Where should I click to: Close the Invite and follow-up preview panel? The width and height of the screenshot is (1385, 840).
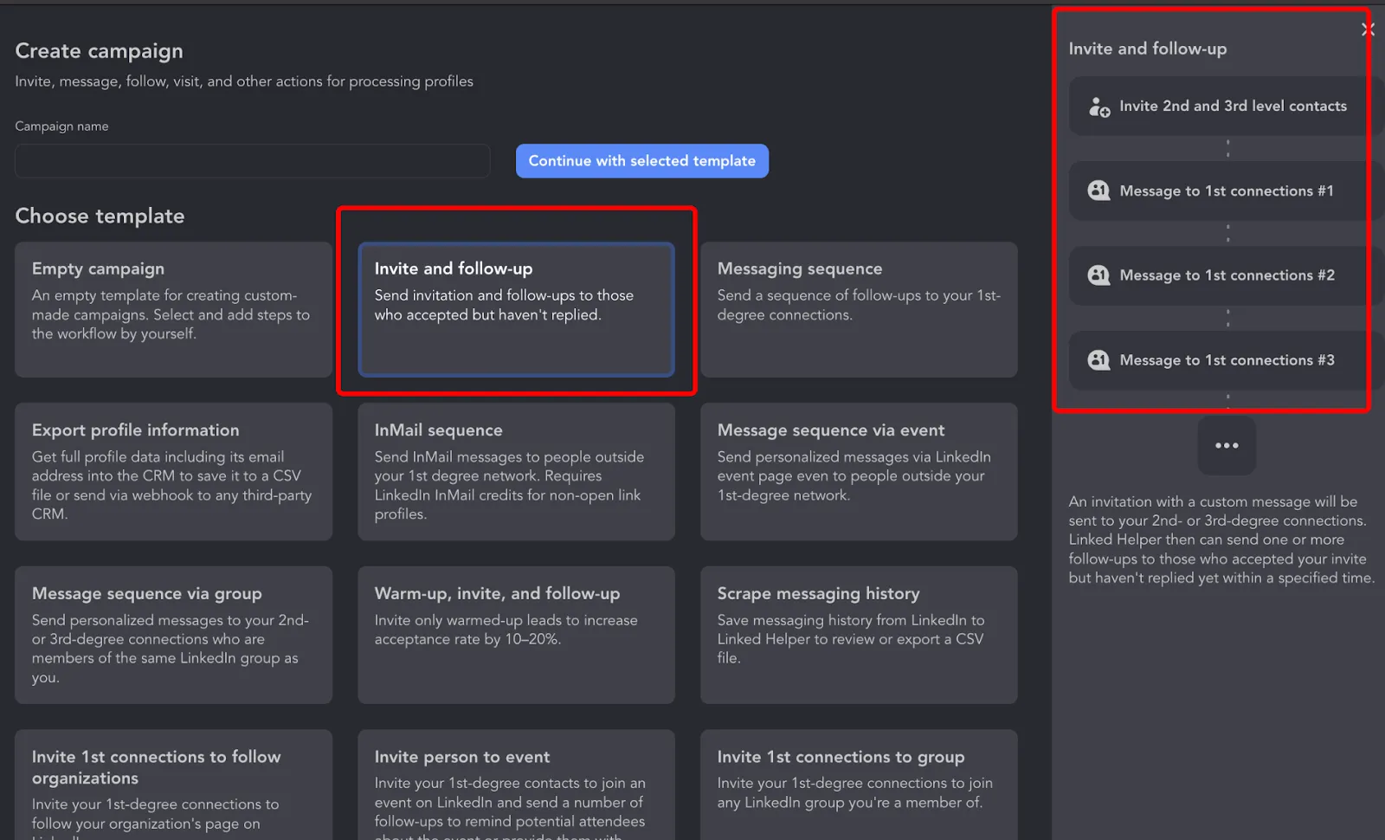tap(1368, 29)
